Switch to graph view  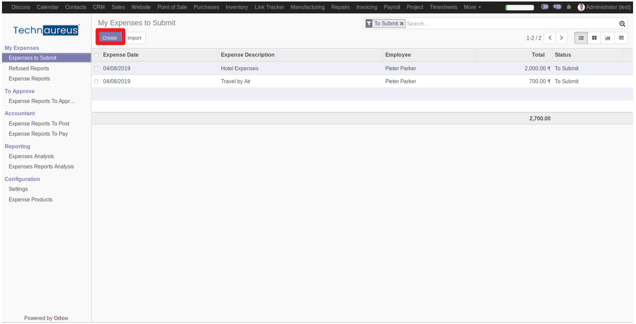(608, 38)
